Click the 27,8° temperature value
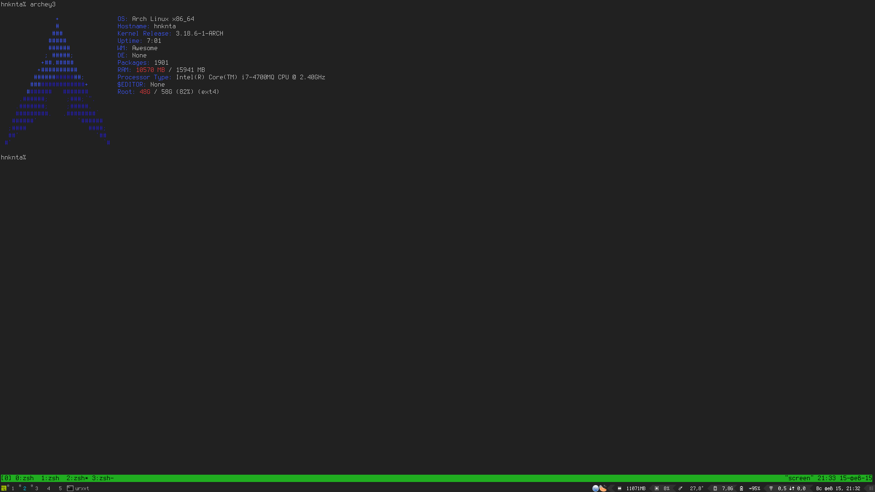This screenshot has width=875, height=492. [x=696, y=488]
